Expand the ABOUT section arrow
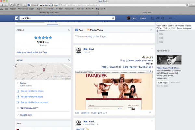Screen dimensions: 195x130 (69, 60)
